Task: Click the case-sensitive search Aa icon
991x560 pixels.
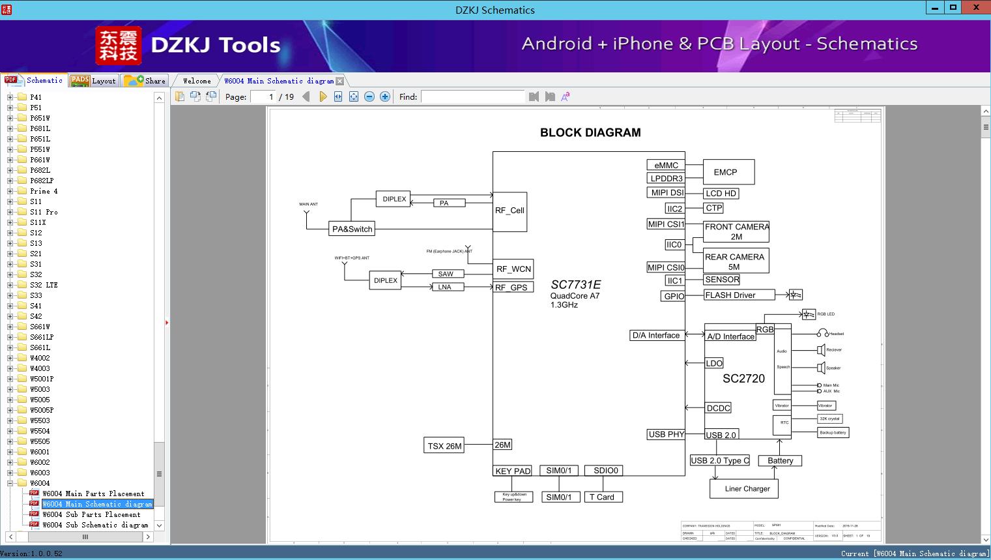Action: pyautogui.click(x=566, y=96)
